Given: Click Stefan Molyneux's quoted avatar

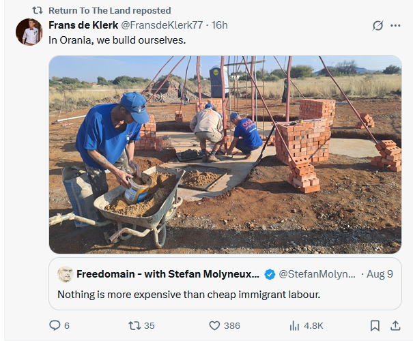Looking at the screenshot, I should [66, 274].
